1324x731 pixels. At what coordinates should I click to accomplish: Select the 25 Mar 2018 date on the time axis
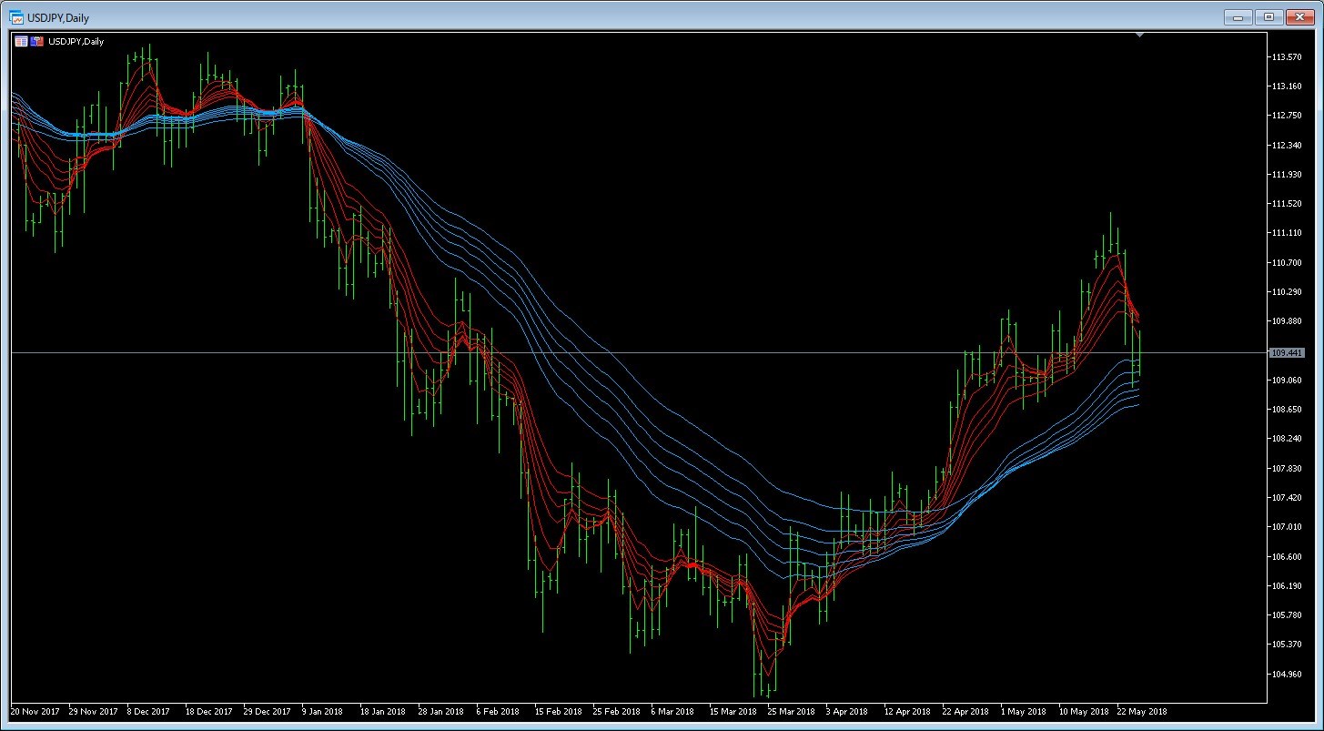click(x=791, y=711)
